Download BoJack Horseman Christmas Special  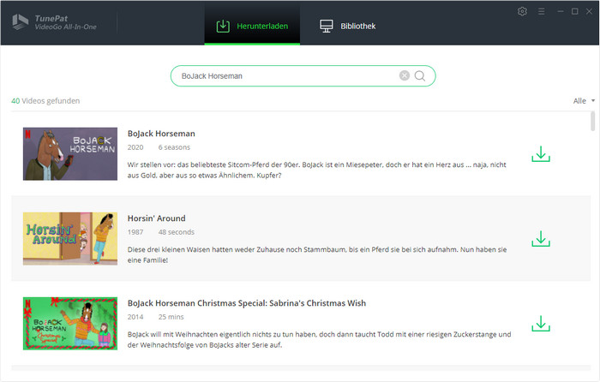(x=540, y=324)
